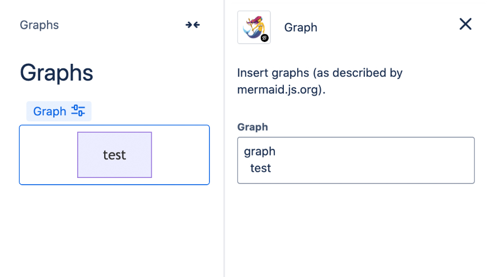Place cursor on the indented "test" line

261,168
